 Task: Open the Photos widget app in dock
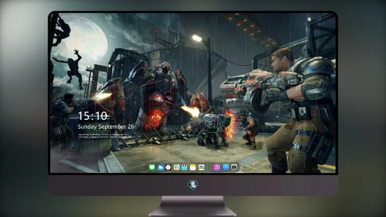201,167
